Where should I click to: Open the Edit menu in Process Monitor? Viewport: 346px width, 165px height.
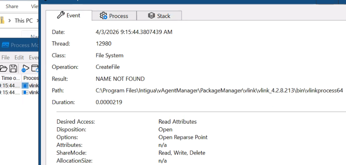point(19,57)
